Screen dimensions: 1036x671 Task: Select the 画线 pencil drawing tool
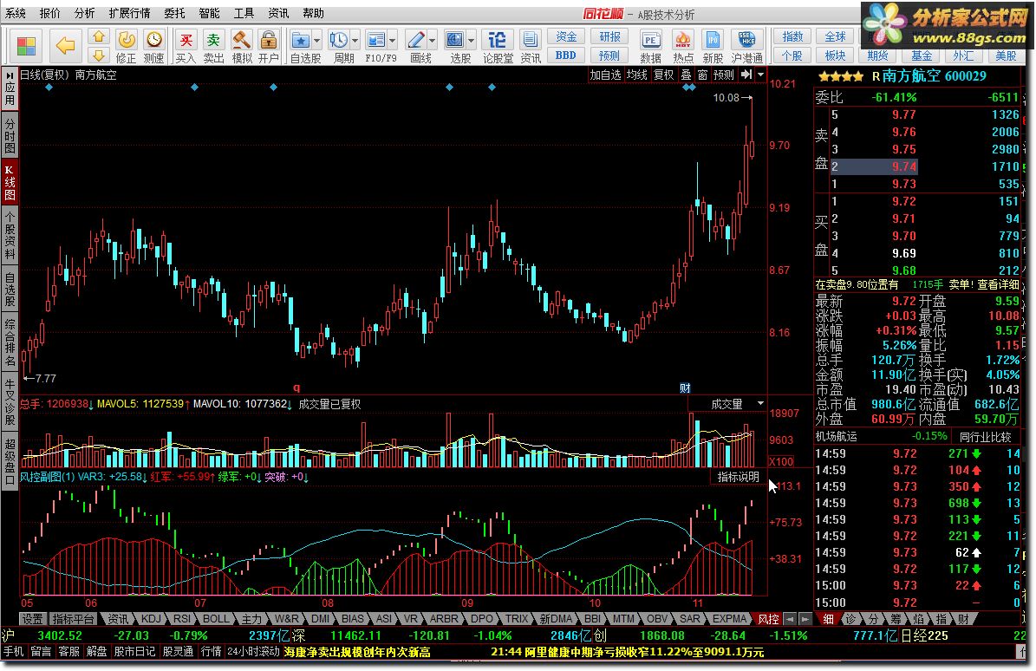pos(416,40)
